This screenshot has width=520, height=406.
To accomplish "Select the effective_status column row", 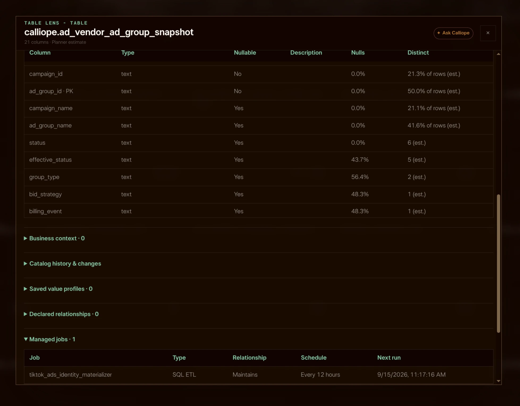I will point(259,160).
